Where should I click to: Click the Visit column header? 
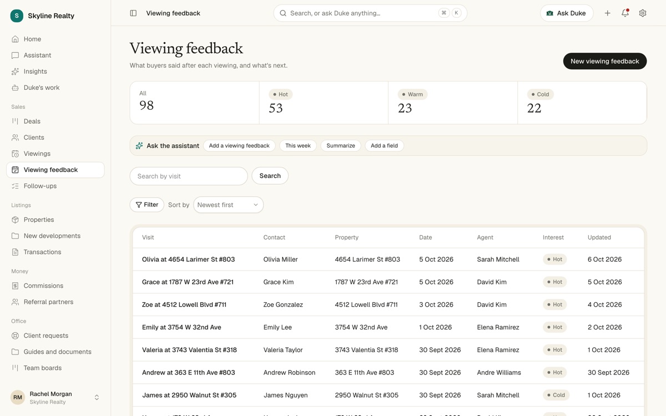coord(148,237)
